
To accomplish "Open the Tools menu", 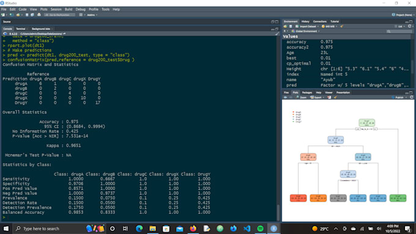I will pos(105,9).
